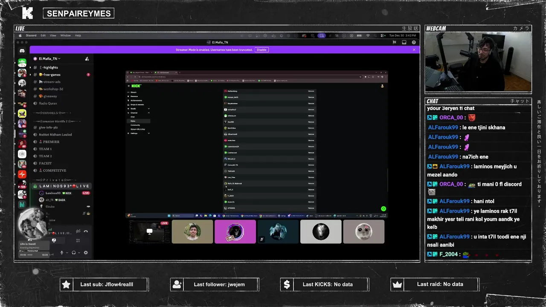Select the hamster avatar participant tile
Viewport: 546px width, 307px height.
[364, 232]
